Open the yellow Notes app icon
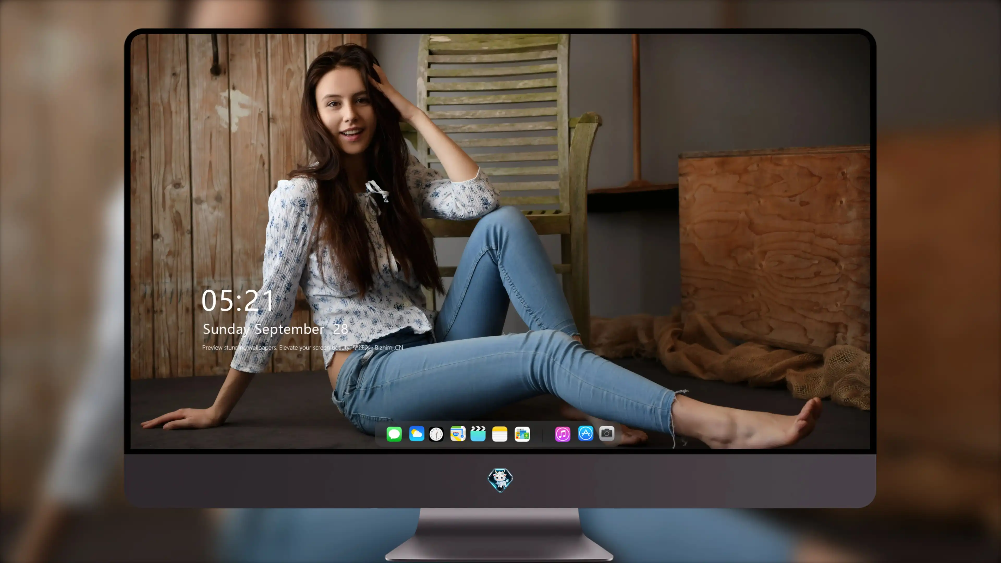Image resolution: width=1001 pixels, height=563 pixels. click(500, 434)
